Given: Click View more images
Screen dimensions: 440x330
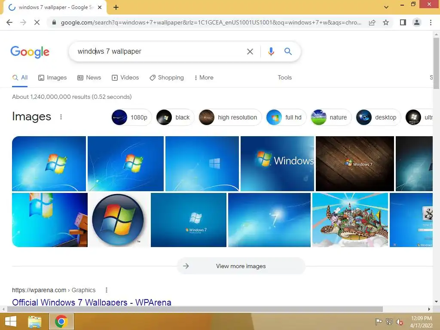Looking at the screenshot, I should point(241,266).
